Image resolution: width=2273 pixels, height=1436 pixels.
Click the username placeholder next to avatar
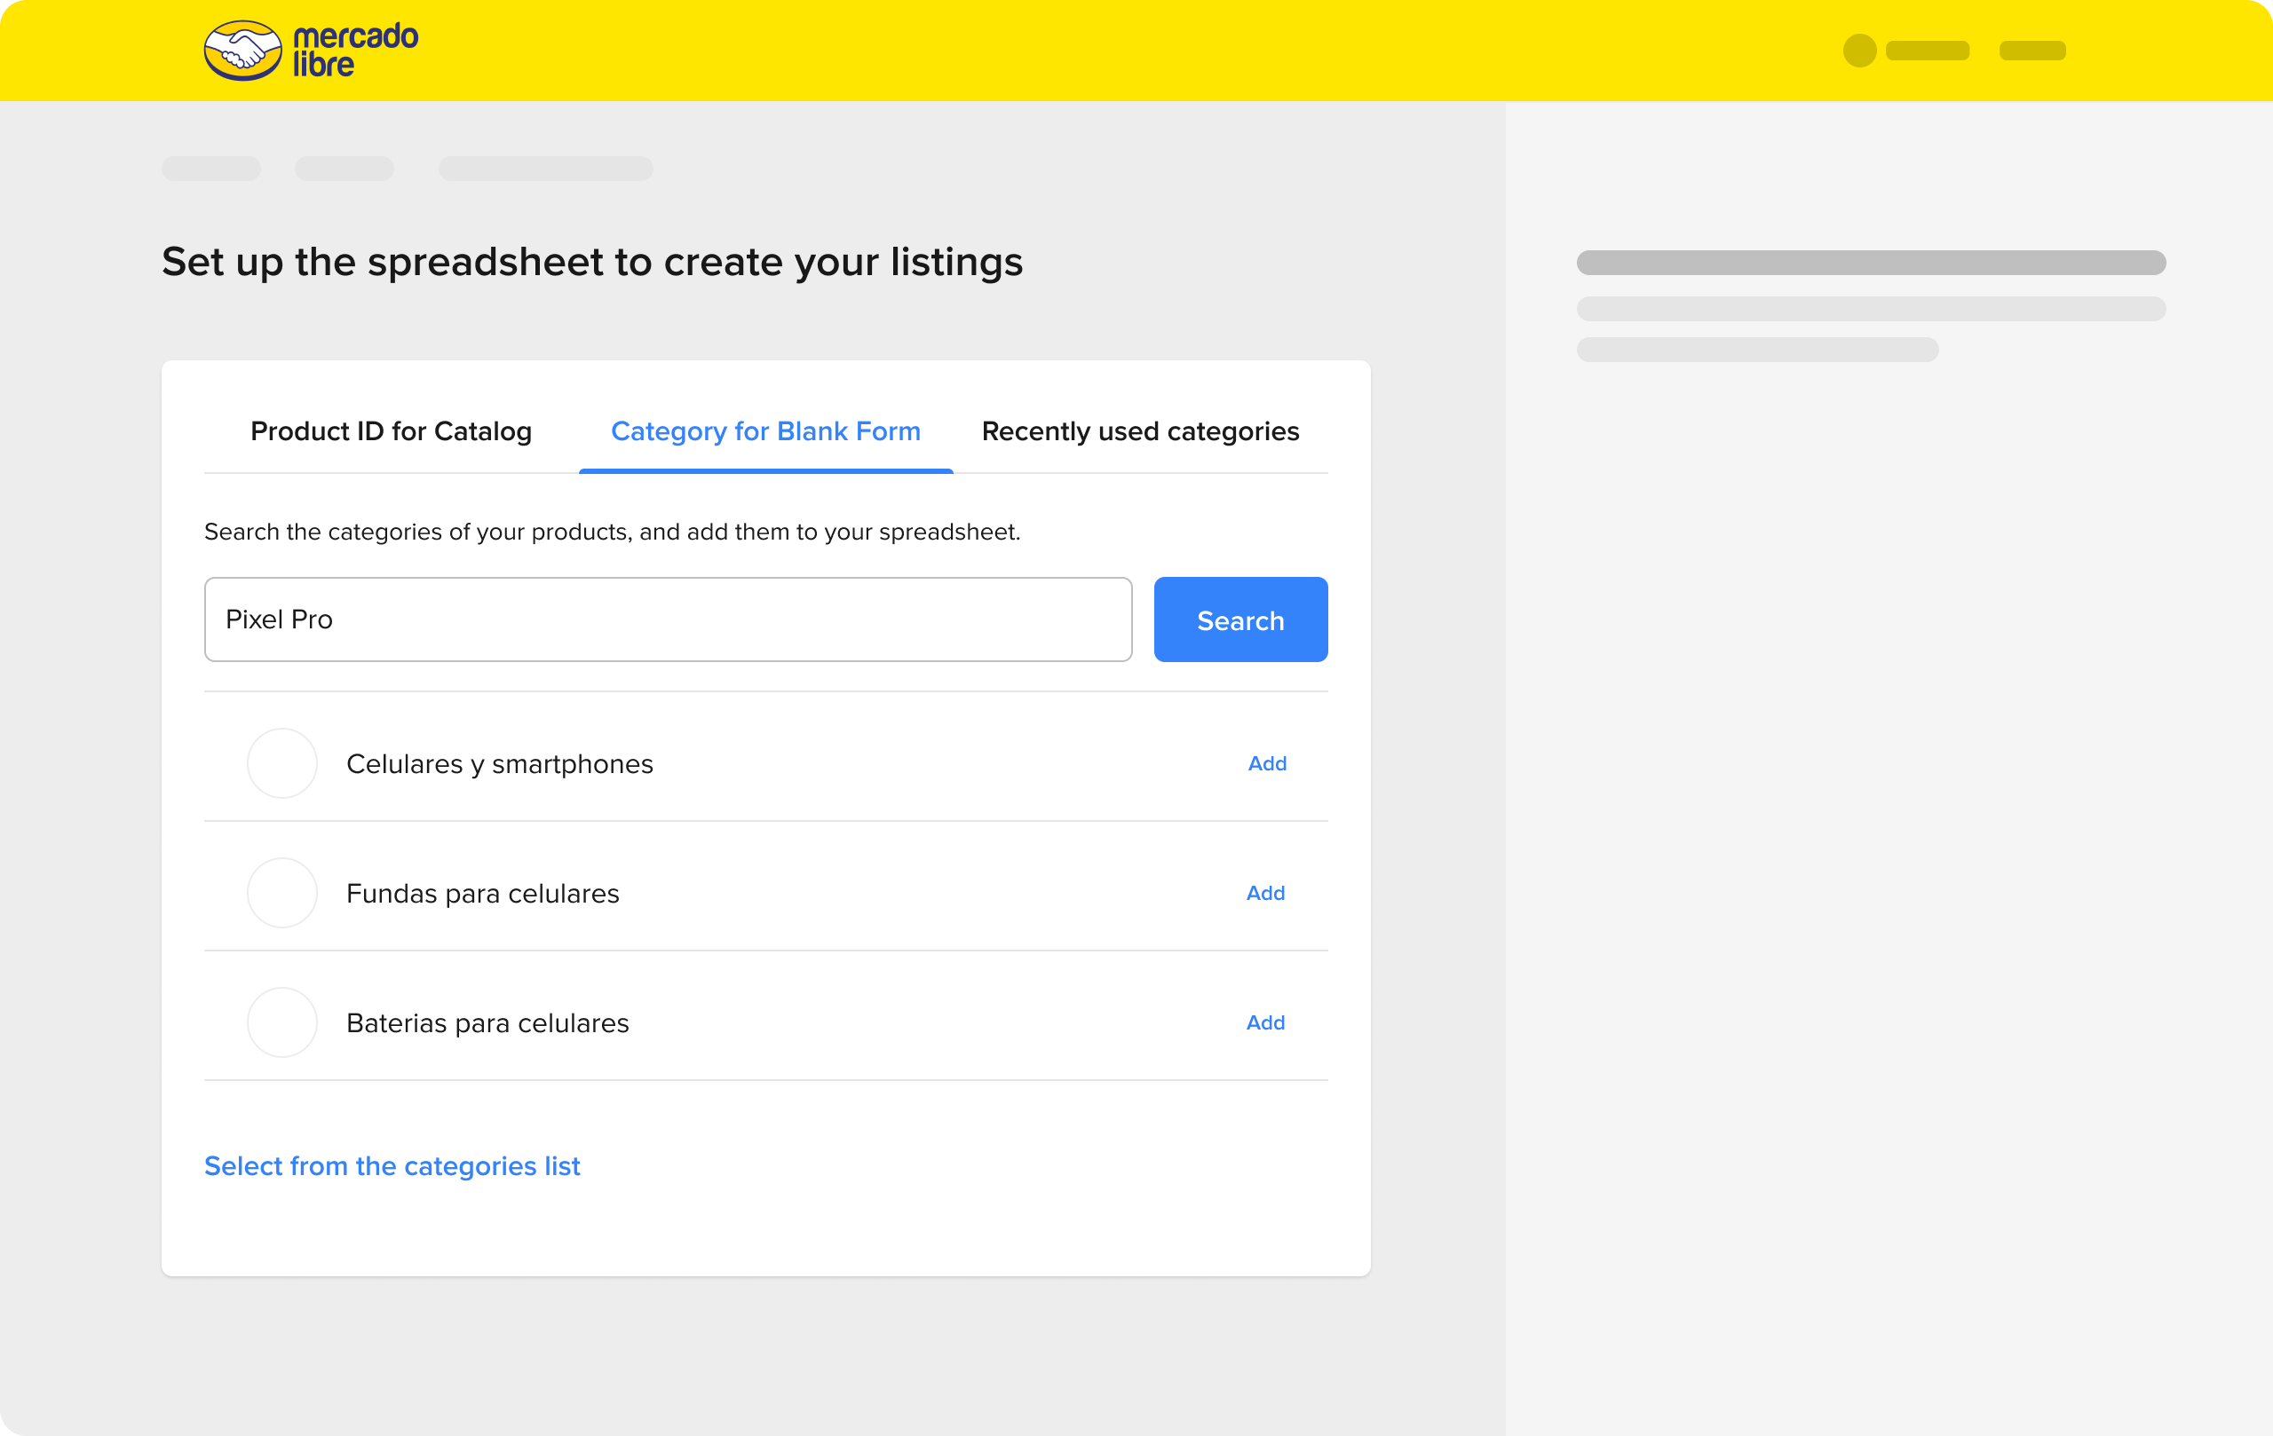[1927, 51]
